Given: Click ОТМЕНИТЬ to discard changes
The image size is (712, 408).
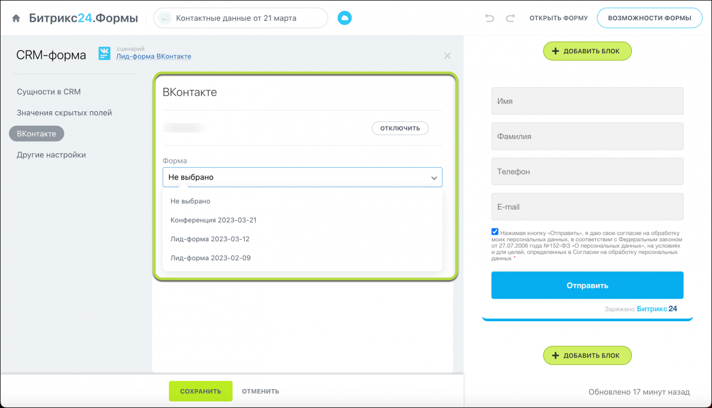Looking at the screenshot, I should coord(260,391).
